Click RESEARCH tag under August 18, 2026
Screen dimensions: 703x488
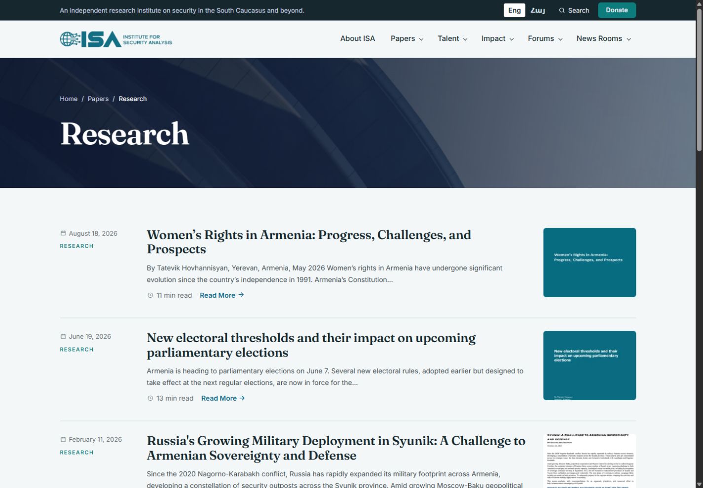pos(76,246)
